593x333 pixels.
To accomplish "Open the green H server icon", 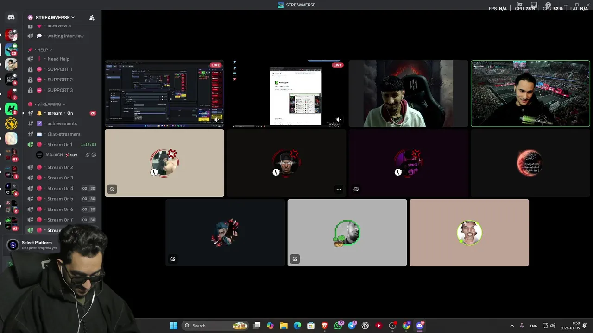I will pyautogui.click(x=11, y=109).
